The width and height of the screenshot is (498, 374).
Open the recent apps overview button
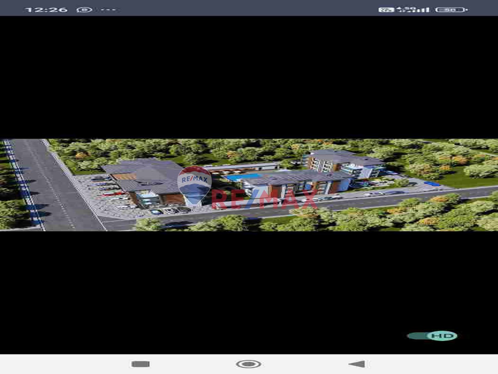[x=140, y=364]
